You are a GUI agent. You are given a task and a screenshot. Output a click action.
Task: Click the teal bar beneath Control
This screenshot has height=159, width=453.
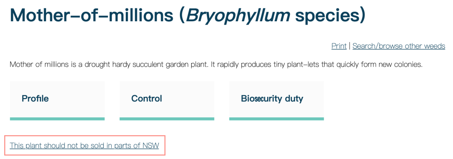pyautogui.click(x=167, y=119)
